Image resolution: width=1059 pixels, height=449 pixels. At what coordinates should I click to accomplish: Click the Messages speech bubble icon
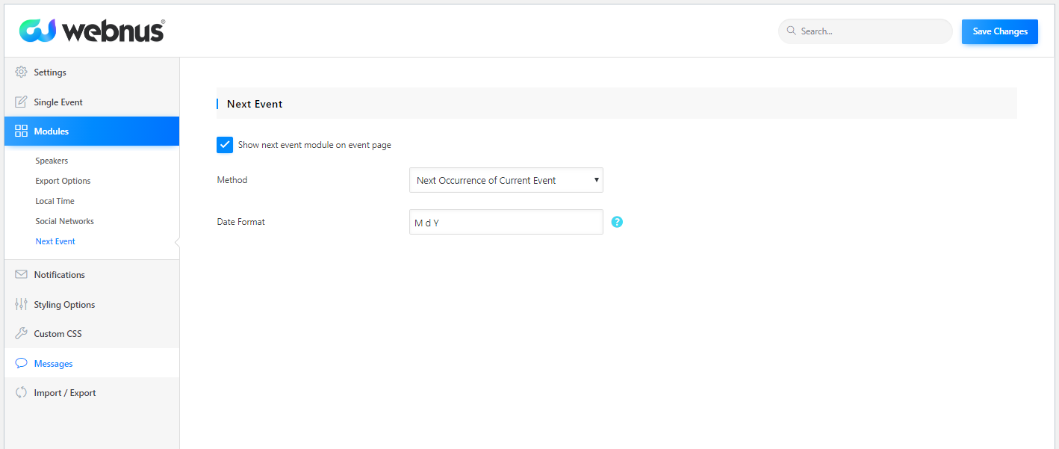21,364
